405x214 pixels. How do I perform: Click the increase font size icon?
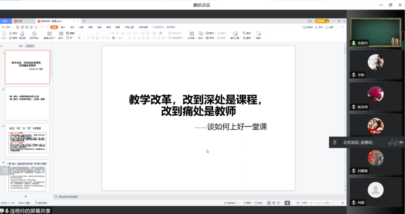click(x=113, y=33)
